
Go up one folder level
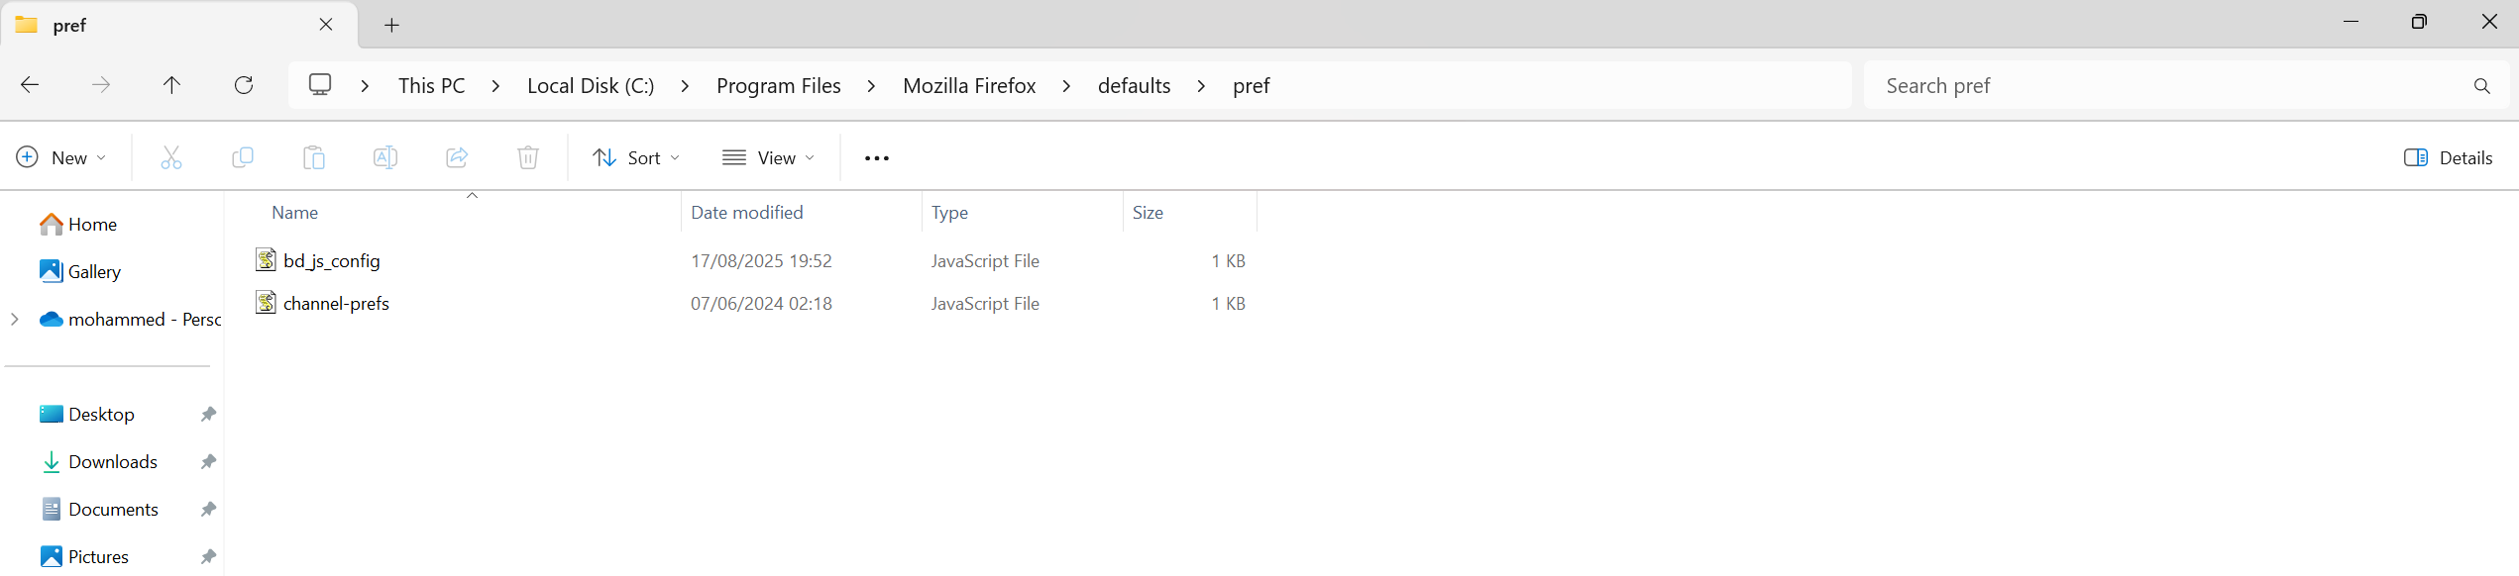tap(171, 85)
